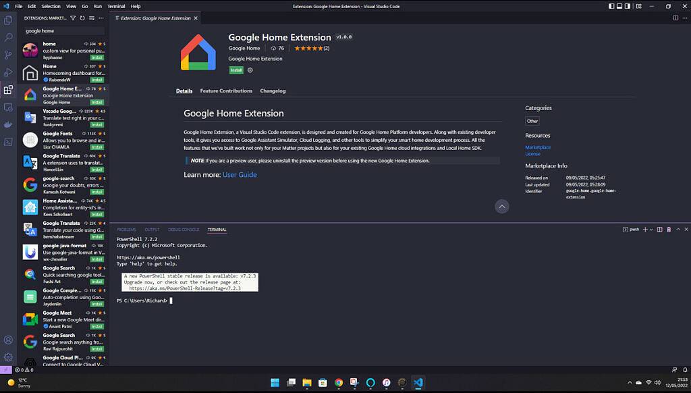Open the Manage gear at the bottom of activity bar

8,357
